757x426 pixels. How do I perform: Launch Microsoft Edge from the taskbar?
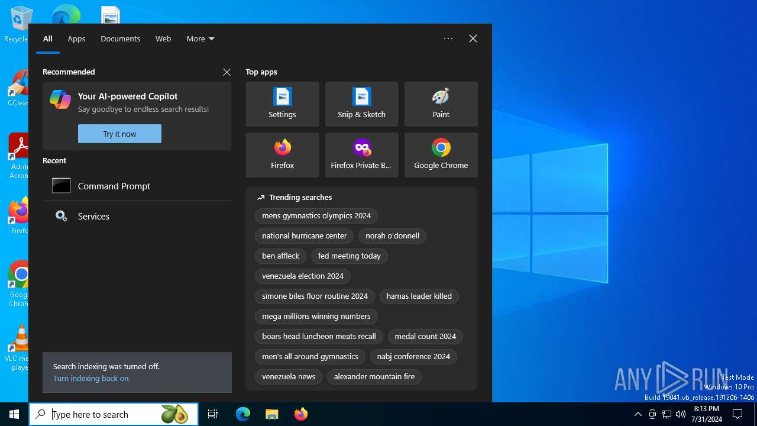(x=243, y=414)
